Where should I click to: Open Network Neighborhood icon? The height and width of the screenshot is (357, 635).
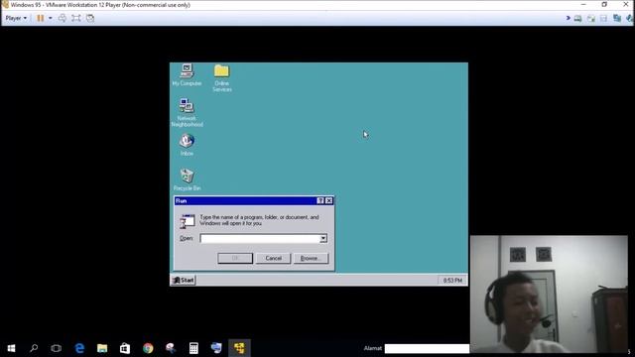click(x=187, y=112)
